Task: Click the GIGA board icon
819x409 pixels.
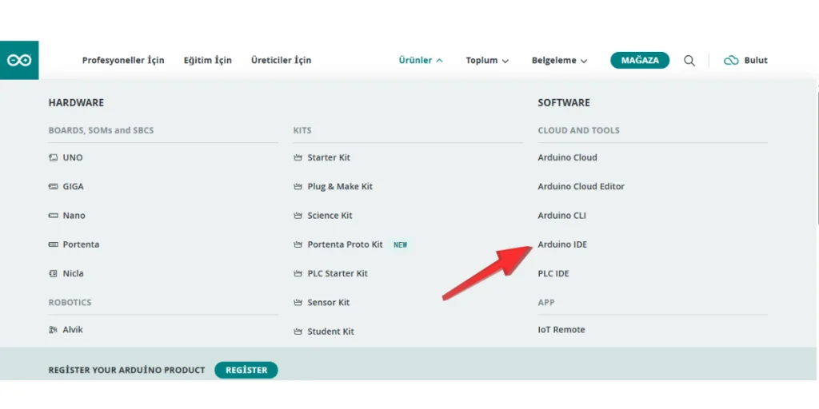Action: pyautogui.click(x=54, y=187)
